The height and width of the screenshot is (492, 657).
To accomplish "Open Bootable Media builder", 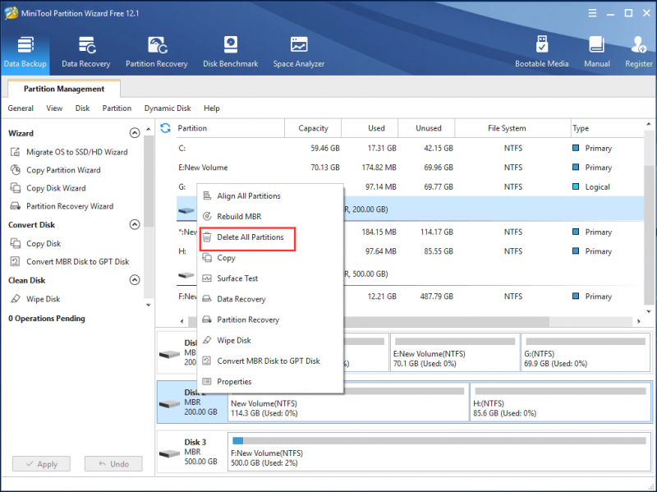I will (542, 53).
